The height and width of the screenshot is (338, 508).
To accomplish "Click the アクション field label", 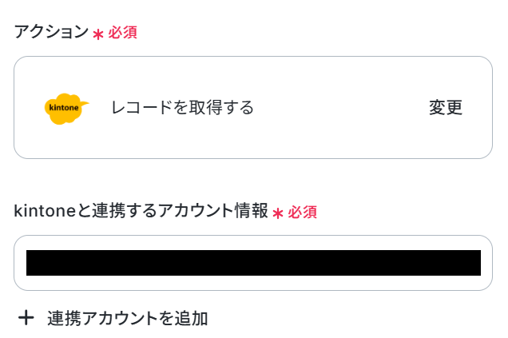I will [x=51, y=32].
